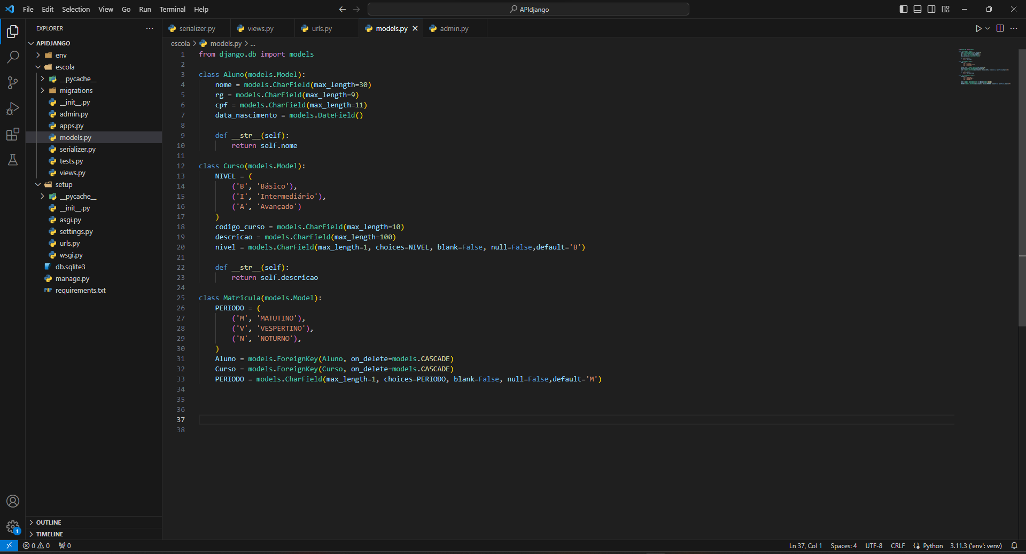Click Customize Layout icon in title bar
Viewport: 1026px width, 554px height.
click(x=945, y=9)
